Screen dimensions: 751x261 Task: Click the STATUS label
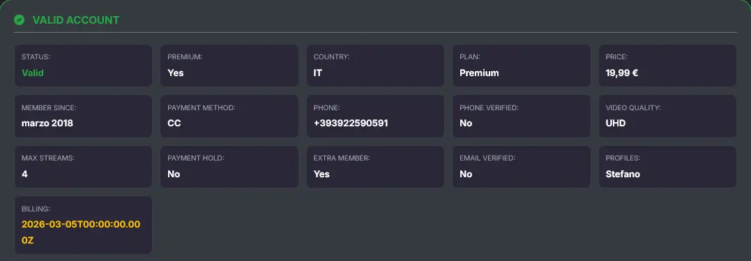(36, 57)
